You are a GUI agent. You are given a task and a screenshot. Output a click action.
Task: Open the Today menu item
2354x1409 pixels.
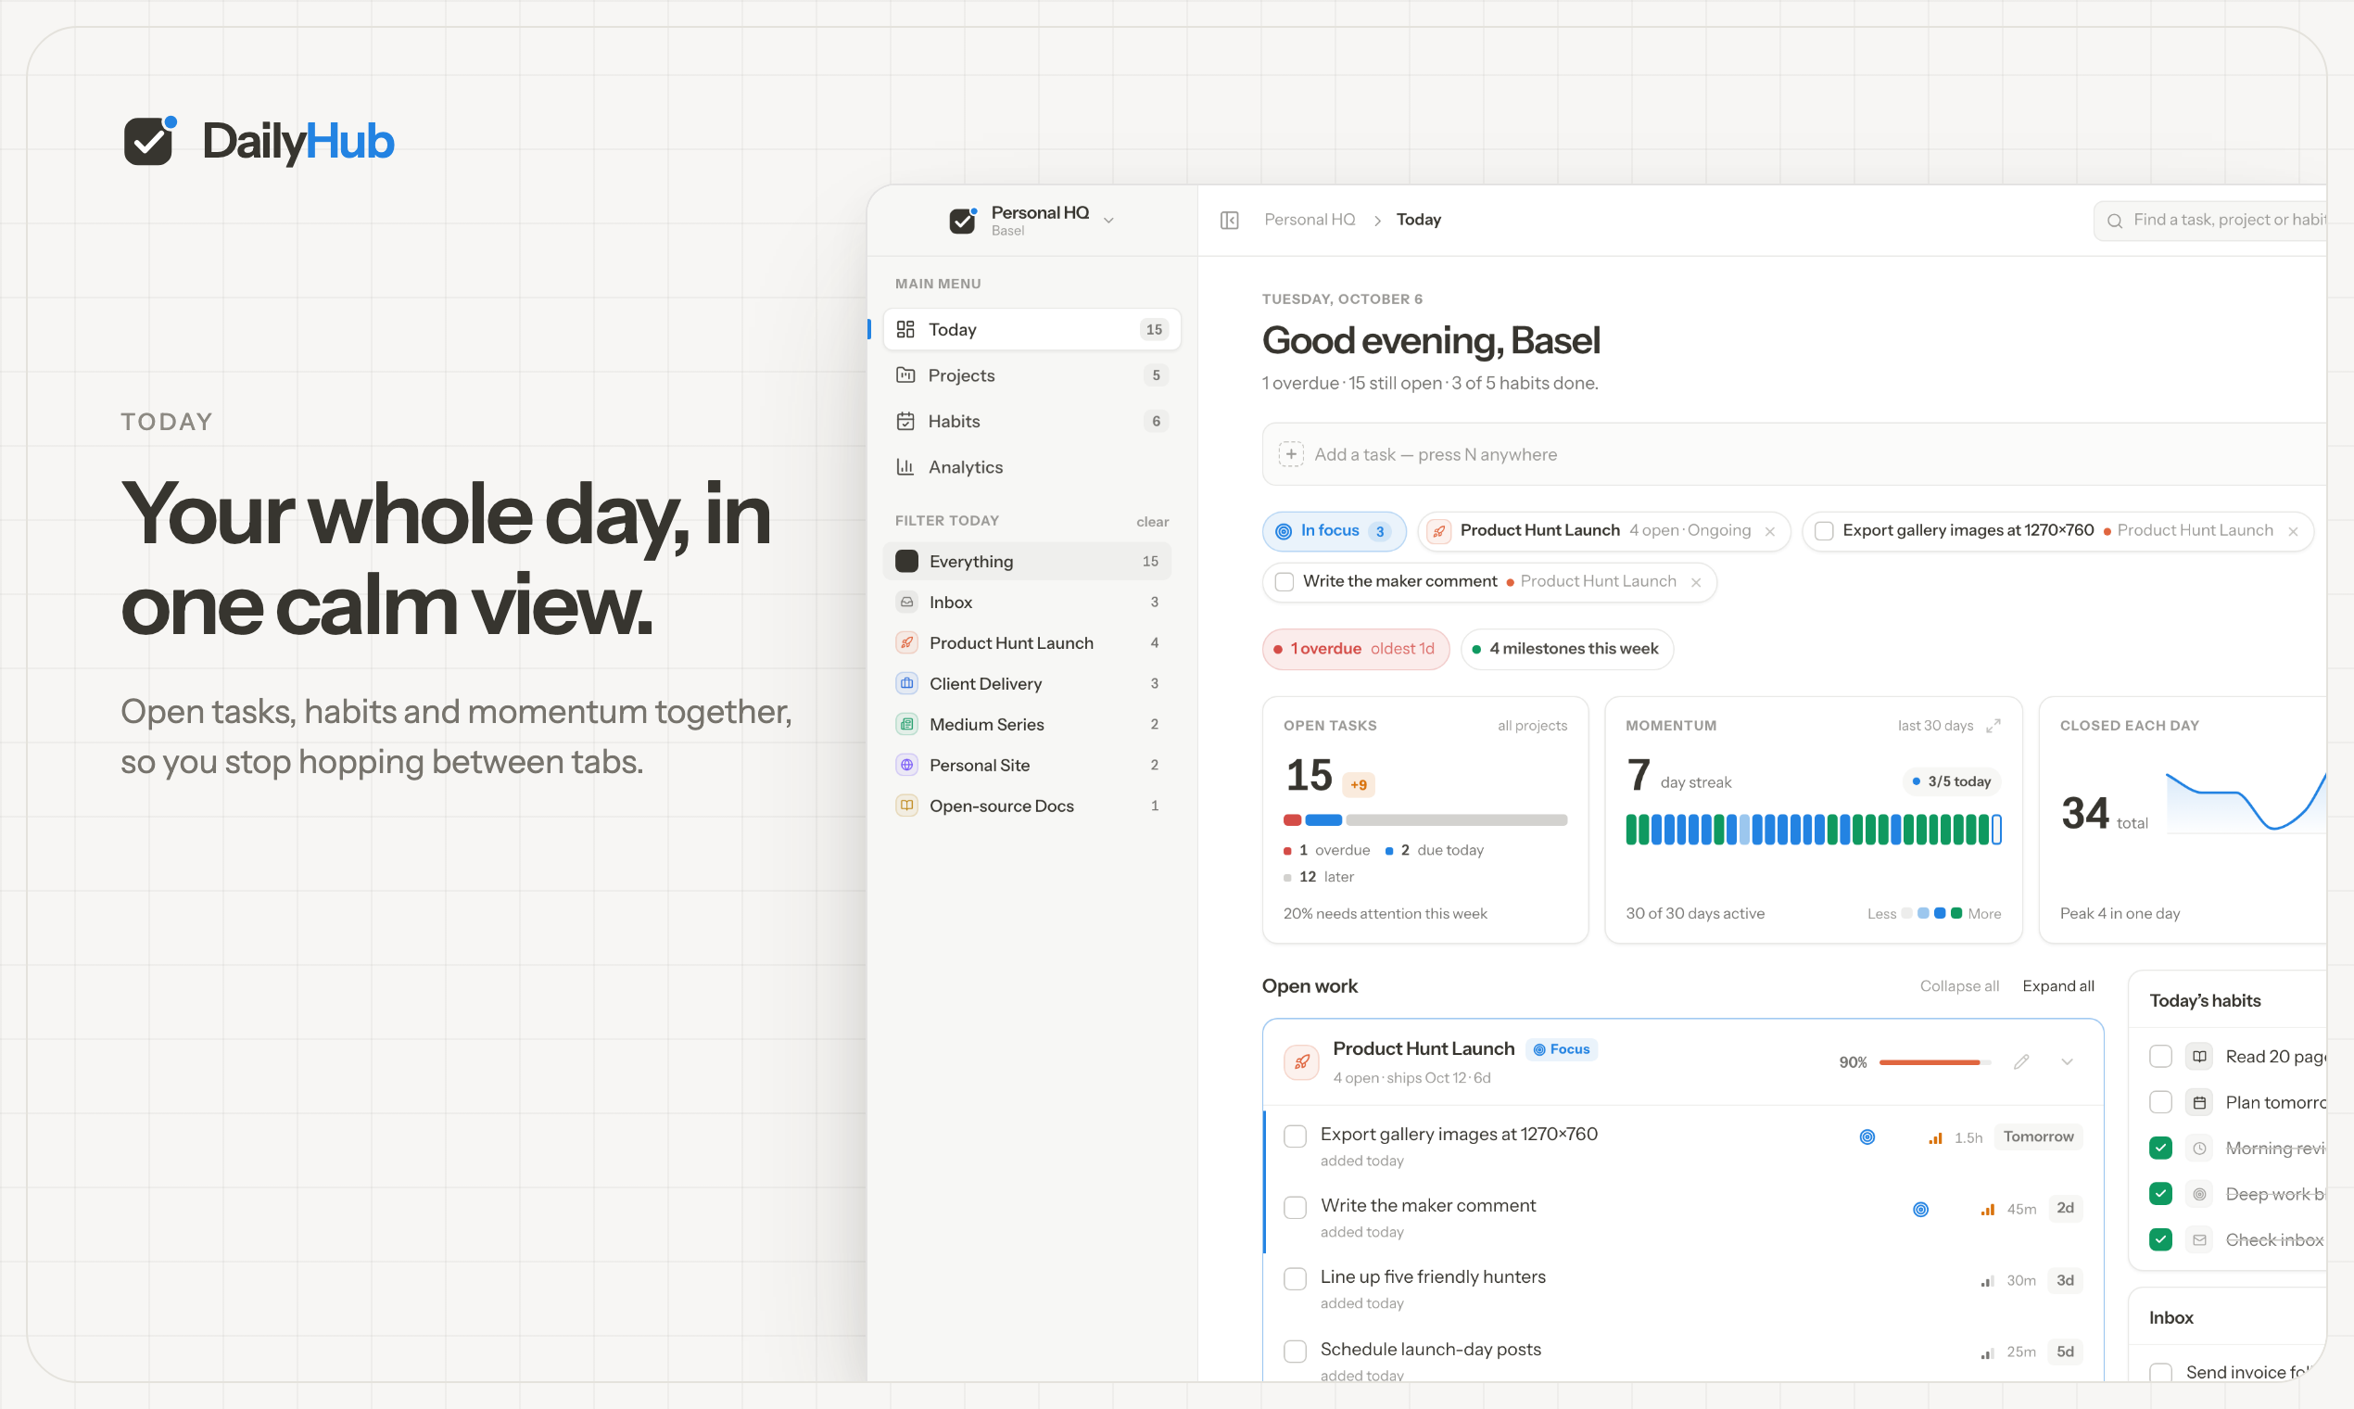coord(1031,329)
